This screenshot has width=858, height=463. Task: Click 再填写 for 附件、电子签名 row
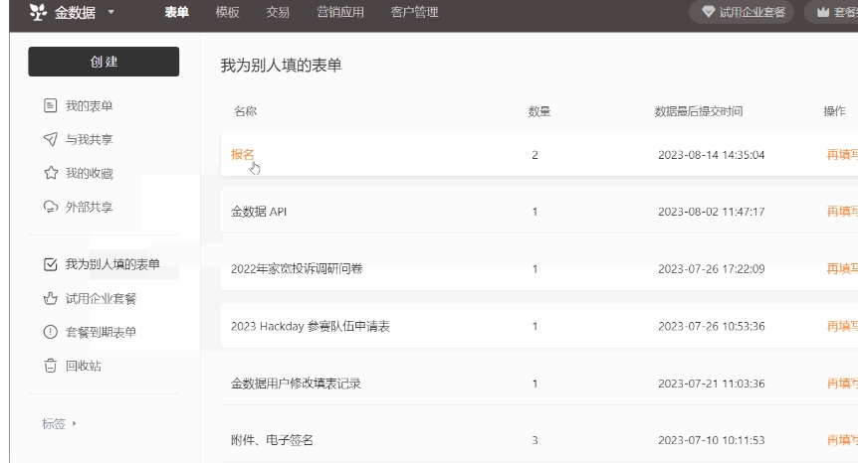coord(842,440)
